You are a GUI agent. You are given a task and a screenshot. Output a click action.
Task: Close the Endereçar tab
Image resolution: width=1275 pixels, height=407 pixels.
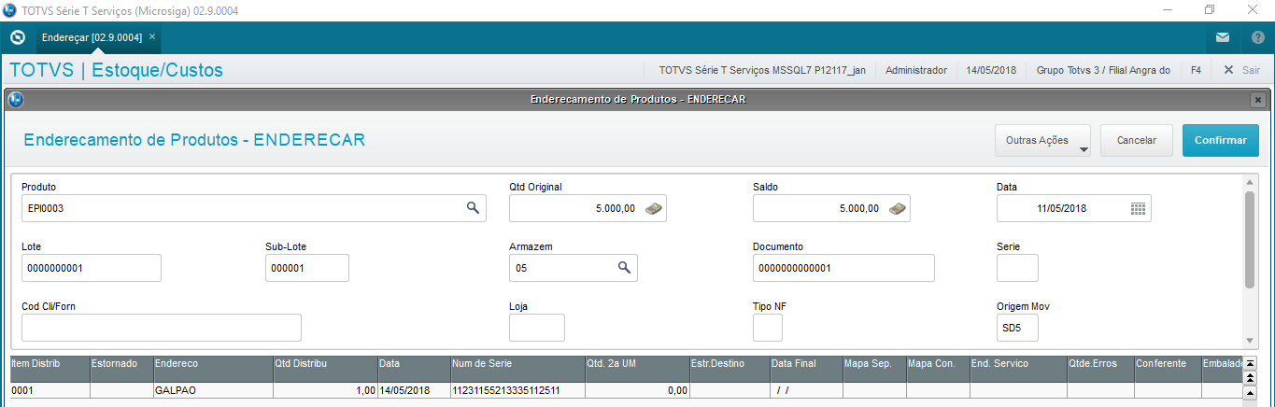(152, 36)
